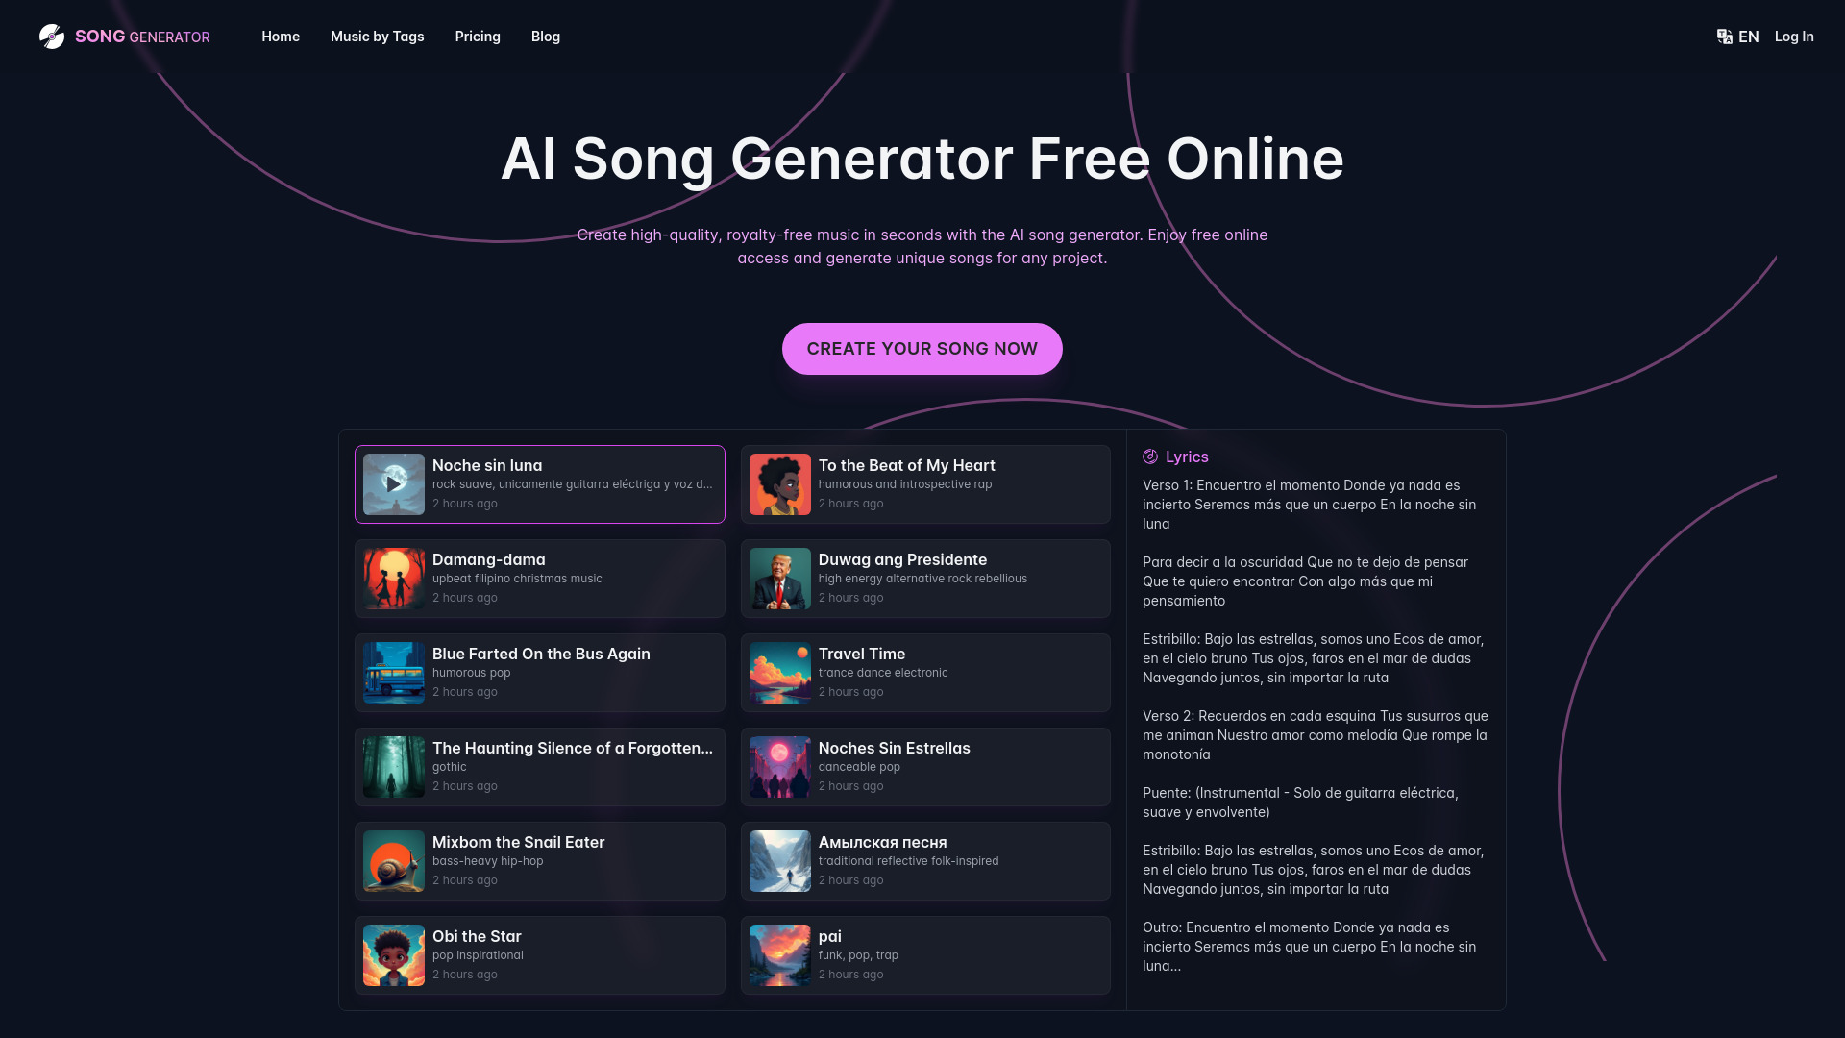Click the pai song genre tags link
The height and width of the screenshot is (1038, 1845).
coord(858,954)
